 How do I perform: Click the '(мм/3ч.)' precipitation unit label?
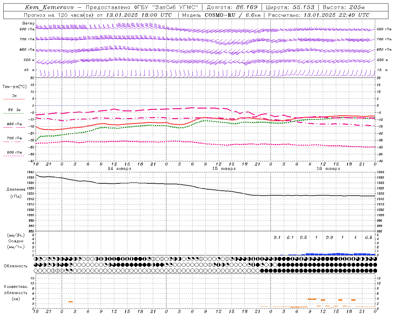[x=16, y=235]
